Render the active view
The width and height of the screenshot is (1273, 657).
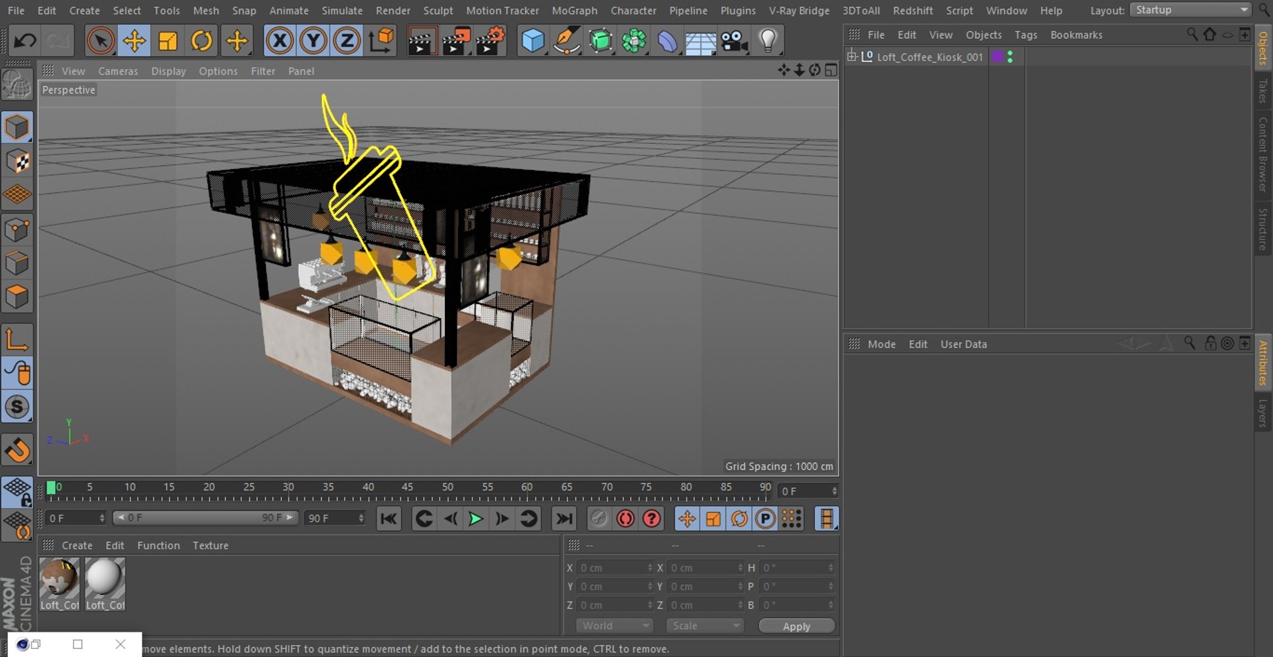[x=421, y=41]
